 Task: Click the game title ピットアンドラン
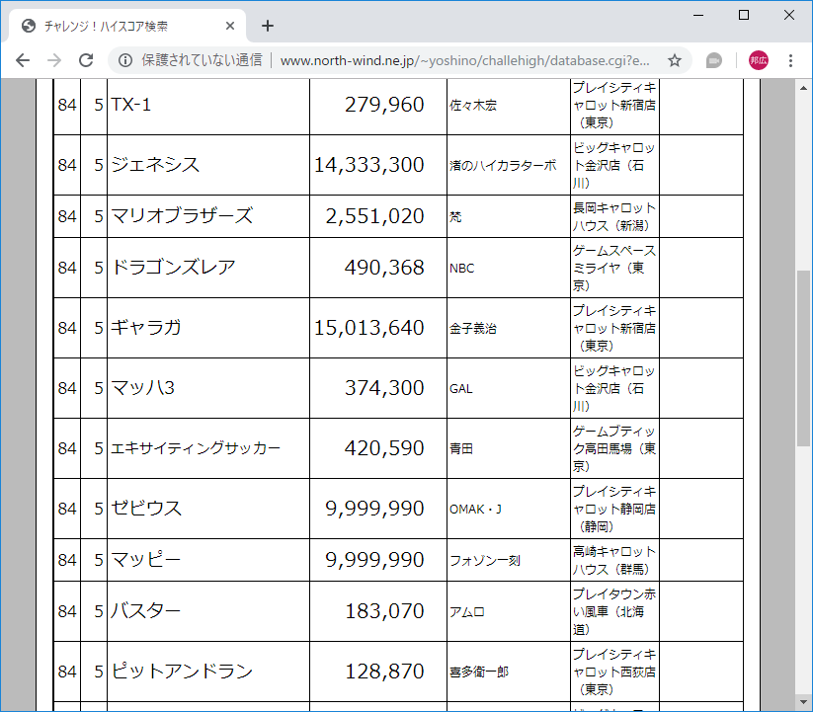182,672
